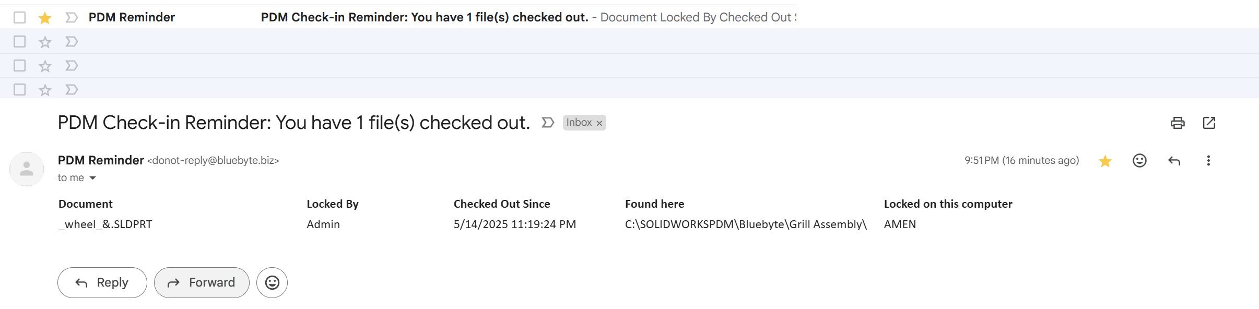Click the sender's profile avatar
Viewport: 1259px width, 309px height.
27,169
